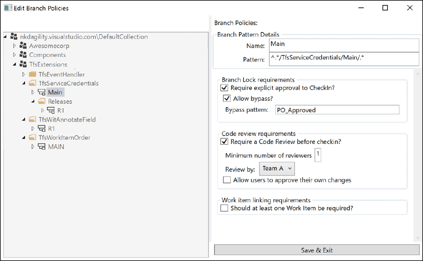Maximize the Edit Branch Policies window
The width and height of the screenshot is (423, 261).
(385, 8)
